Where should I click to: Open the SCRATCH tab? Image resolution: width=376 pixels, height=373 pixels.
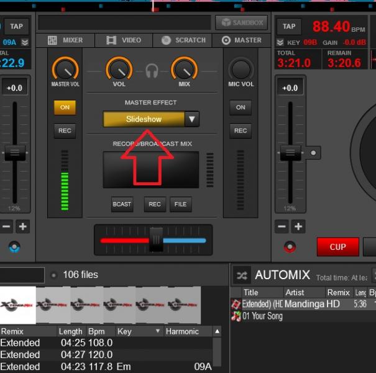pos(183,40)
